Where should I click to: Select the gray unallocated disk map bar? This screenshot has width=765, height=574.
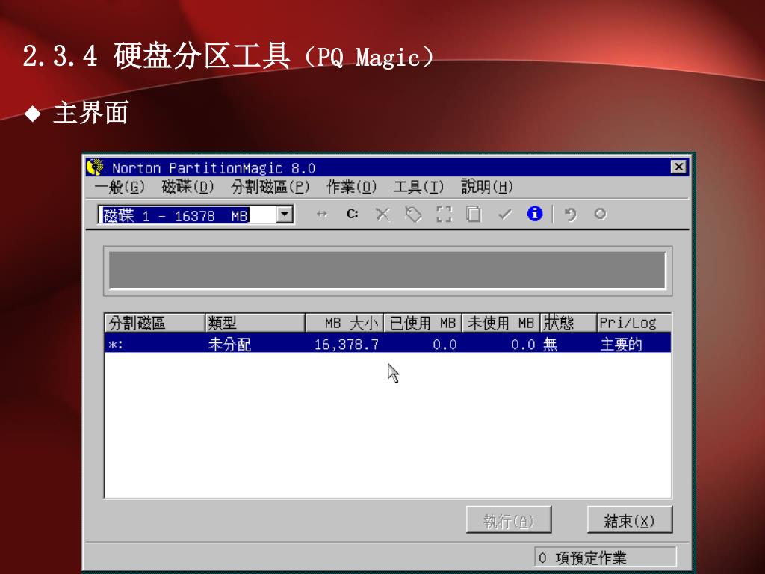[388, 270]
